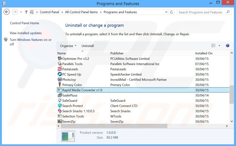The height and width of the screenshot is (146, 236).
Task: Click the Primary Color brush icon
Action: pos(60,85)
